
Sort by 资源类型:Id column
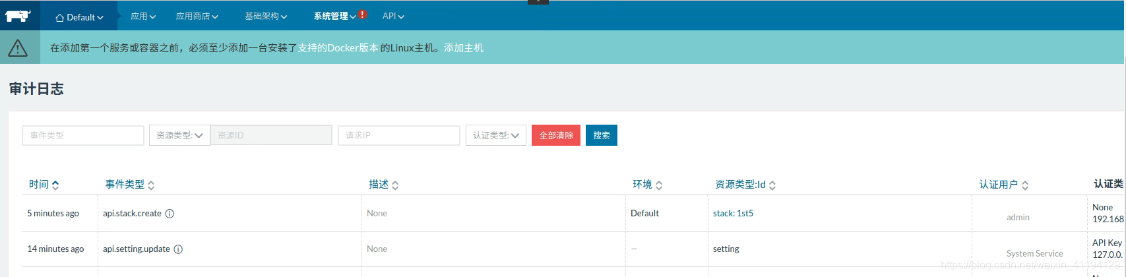745,185
